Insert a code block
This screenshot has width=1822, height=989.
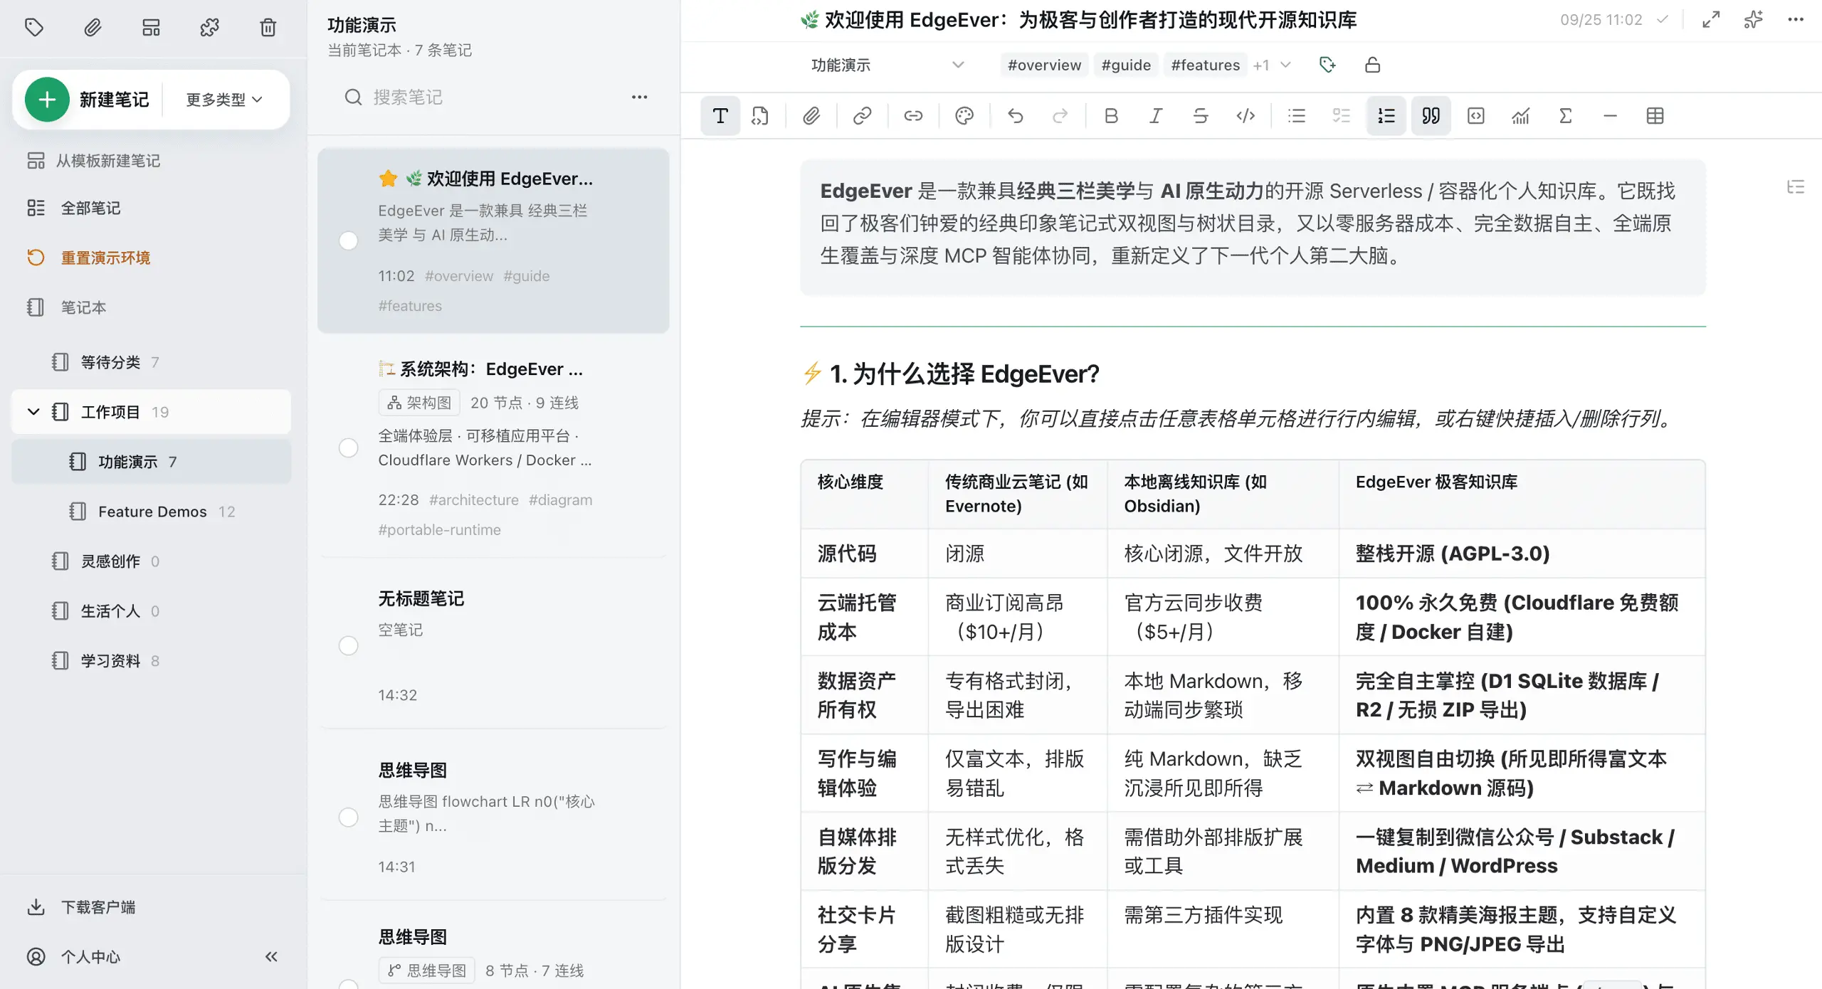click(x=1476, y=116)
